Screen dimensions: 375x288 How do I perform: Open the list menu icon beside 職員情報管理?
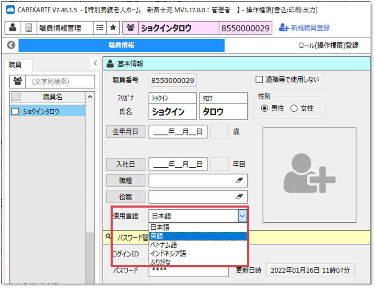99,27
